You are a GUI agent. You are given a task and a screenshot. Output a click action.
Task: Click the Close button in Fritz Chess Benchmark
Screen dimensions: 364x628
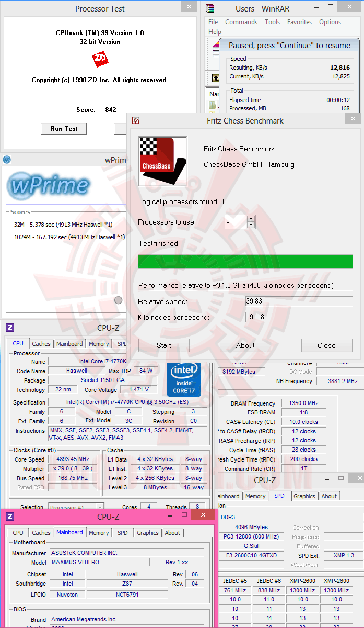pyautogui.click(x=326, y=345)
